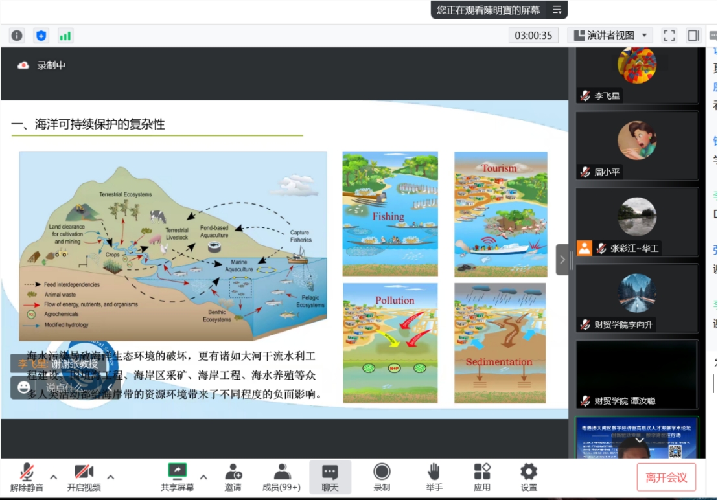This screenshot has width=718, height=500.
Task: Open the screen sharing options menu icon
Action: pyautogui.click(x=557, y=10)
